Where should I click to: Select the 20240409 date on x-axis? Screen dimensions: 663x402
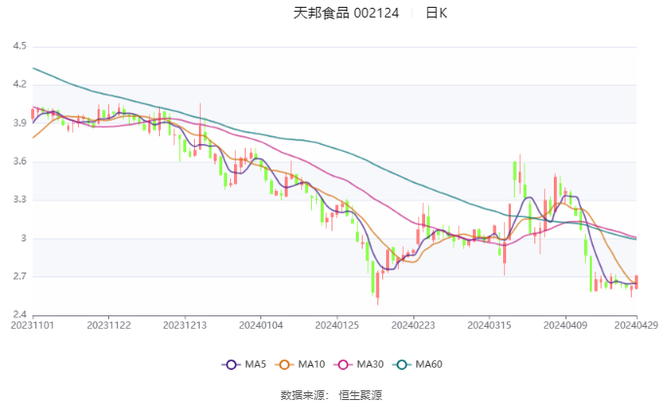point(563,325)
